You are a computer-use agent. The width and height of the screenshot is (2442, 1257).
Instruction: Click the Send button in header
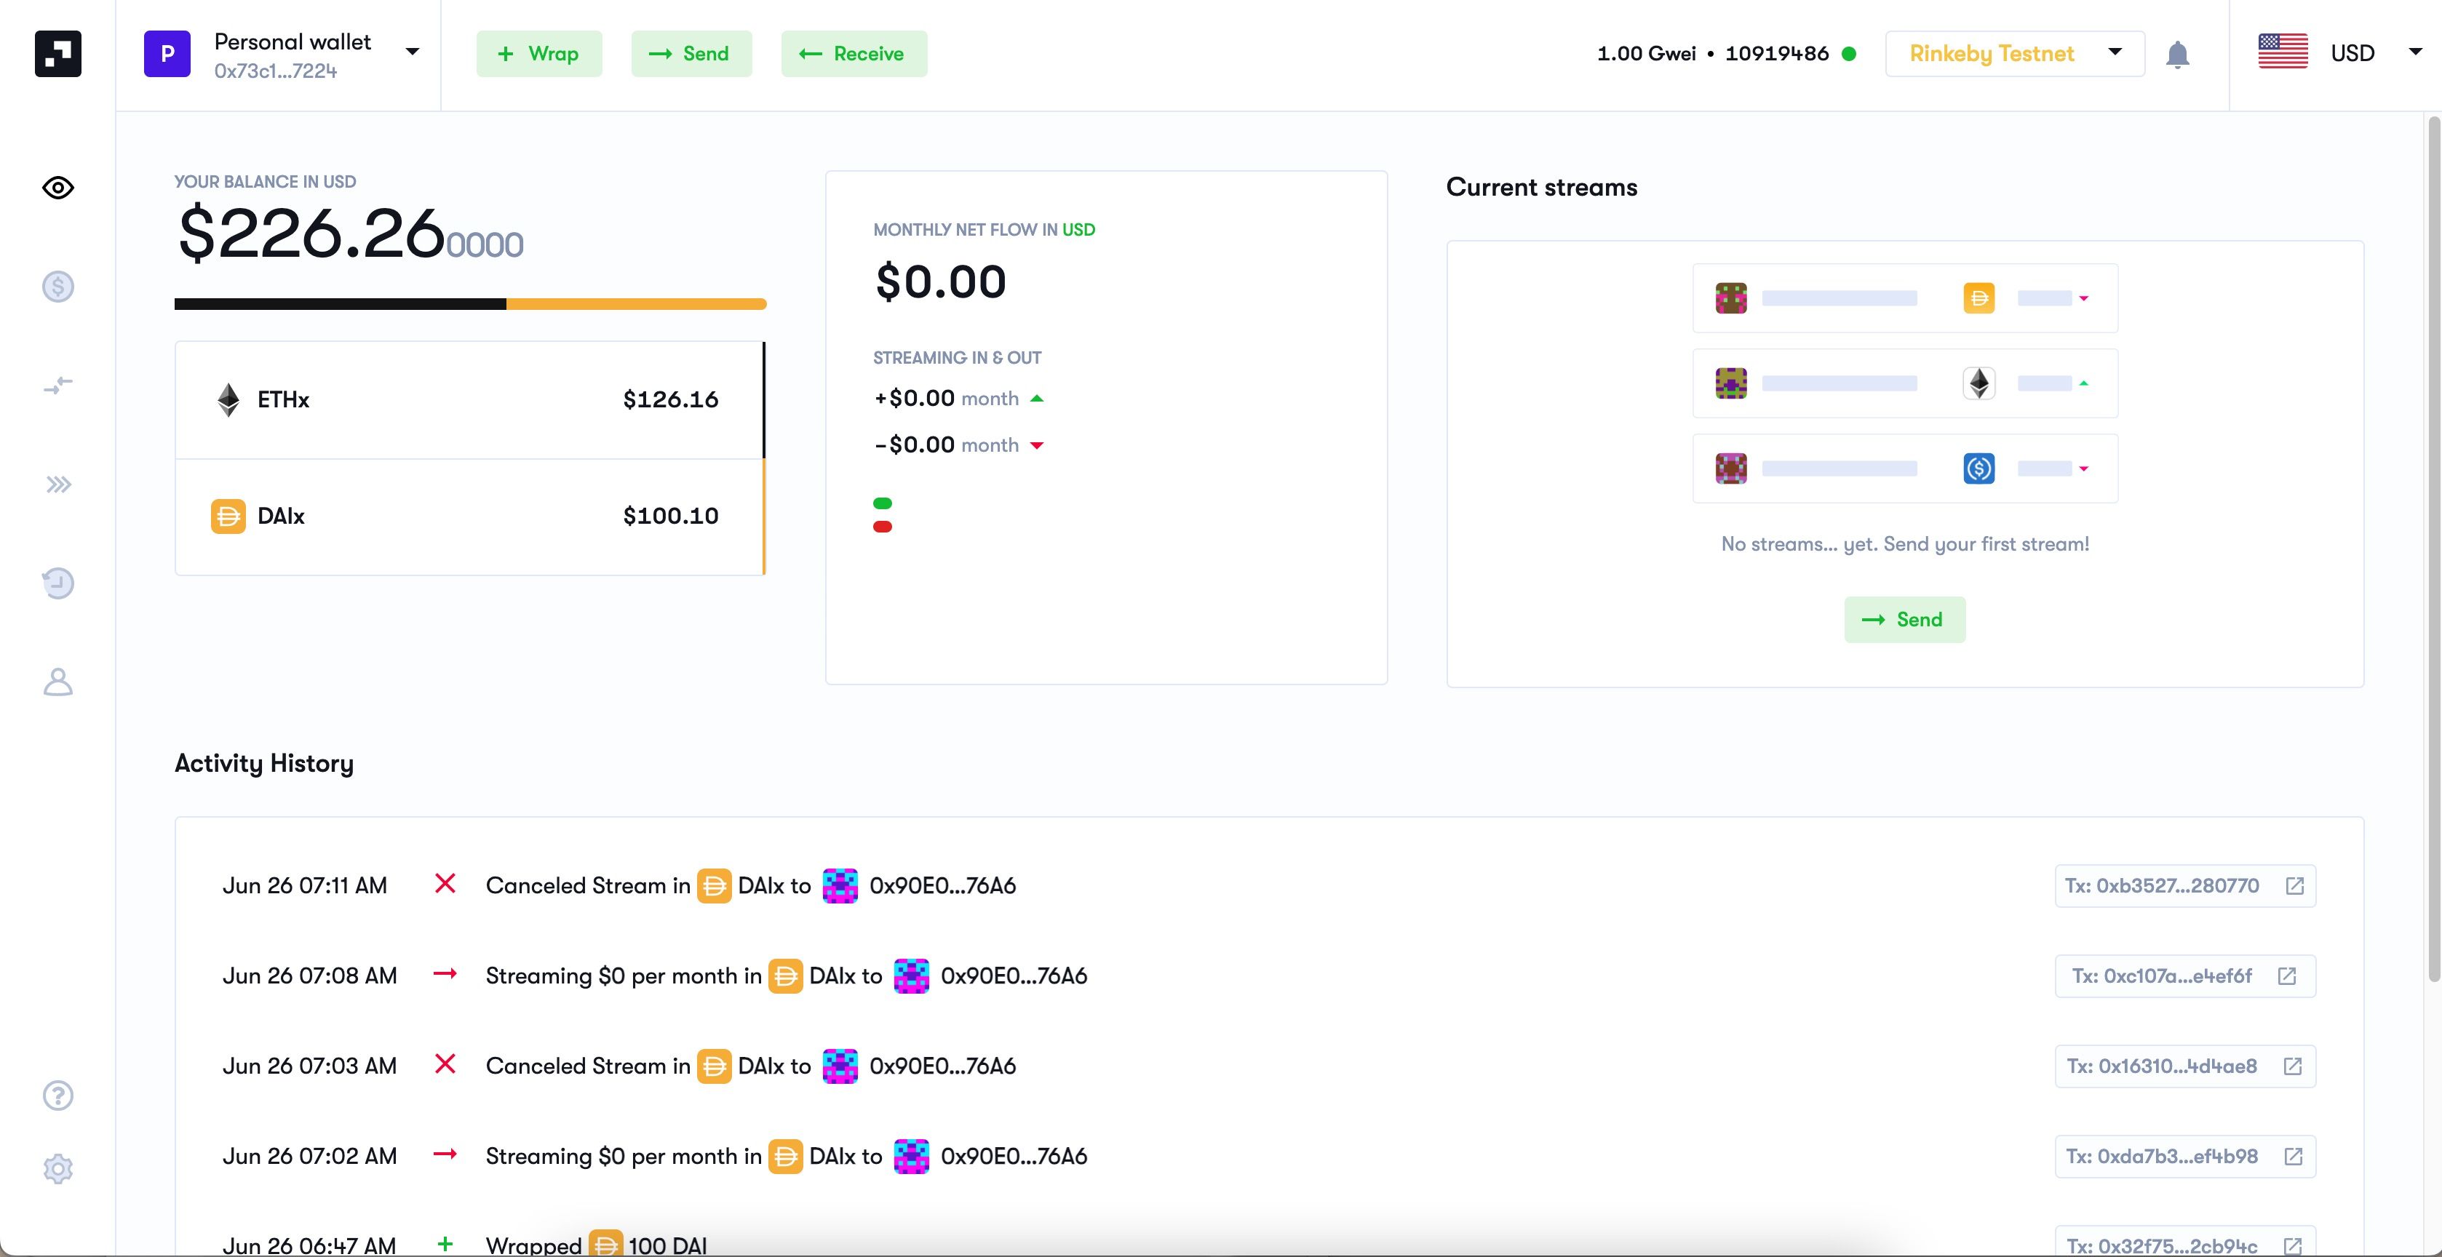(x=691, y=53)
